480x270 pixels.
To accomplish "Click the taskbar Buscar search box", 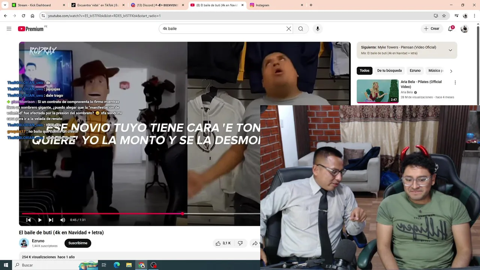I will 54,265.
